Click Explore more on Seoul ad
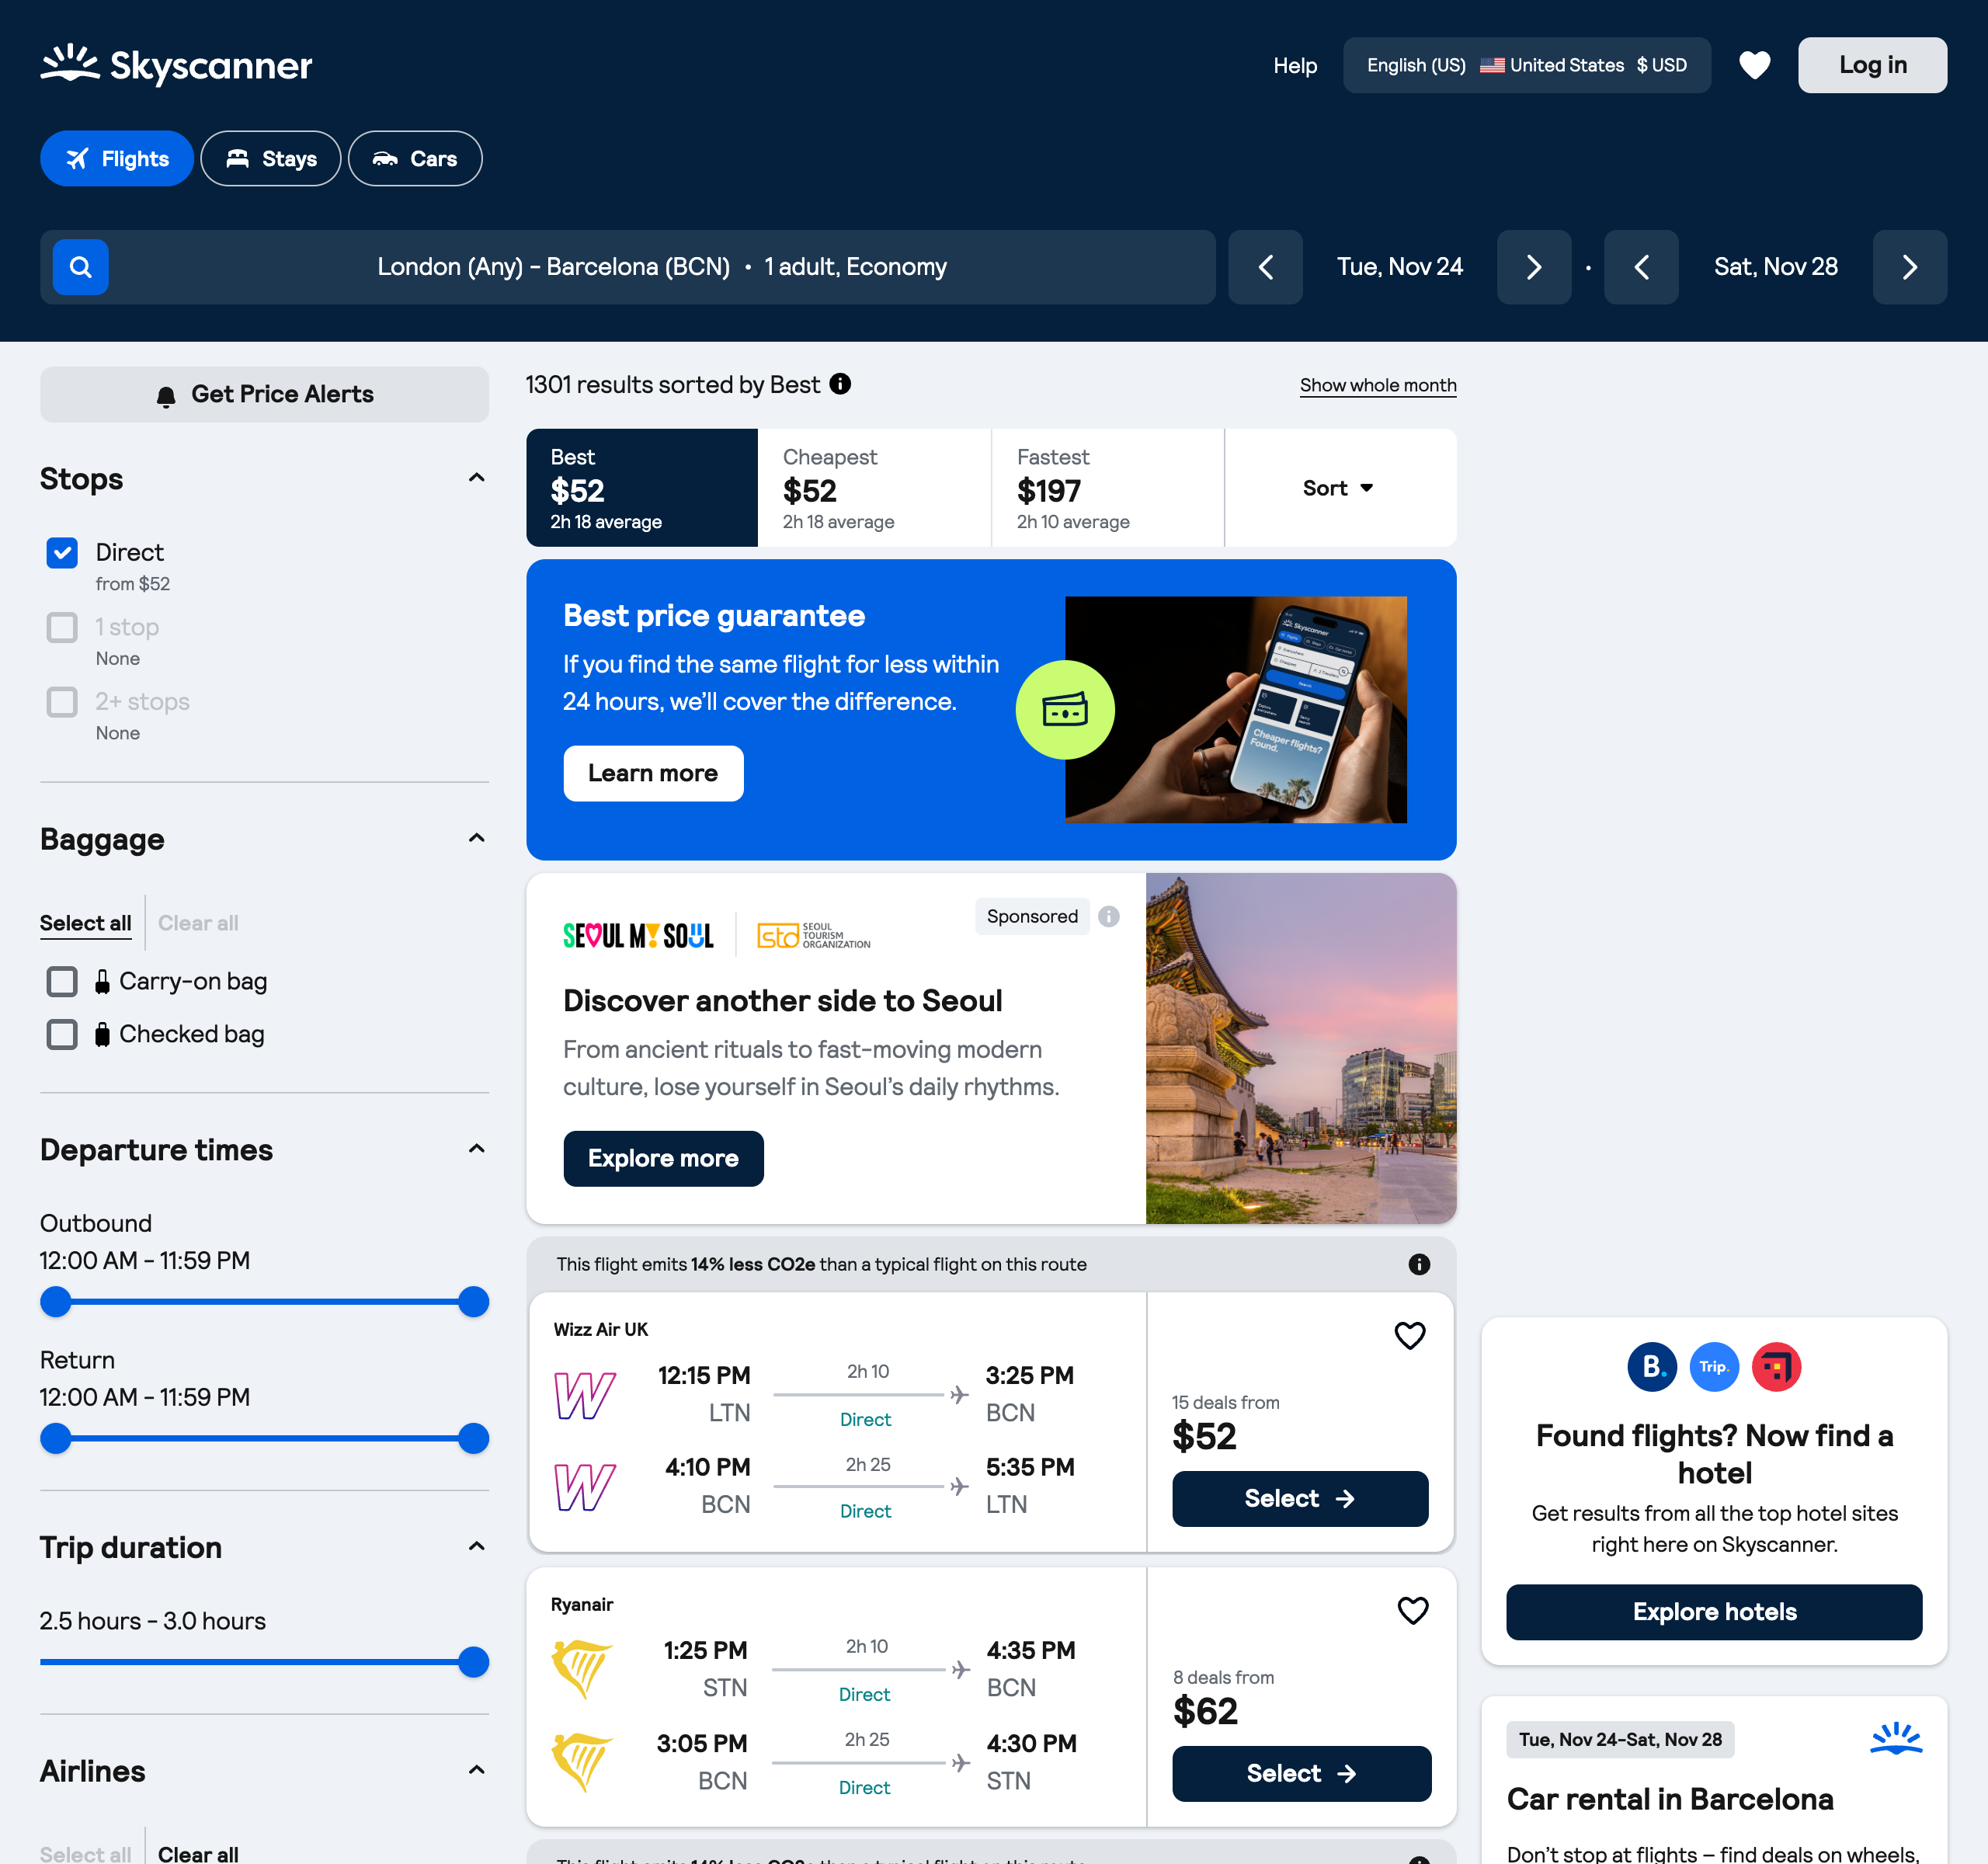The width and height of the screenshot is (1988, 1864). (663, 1158)
